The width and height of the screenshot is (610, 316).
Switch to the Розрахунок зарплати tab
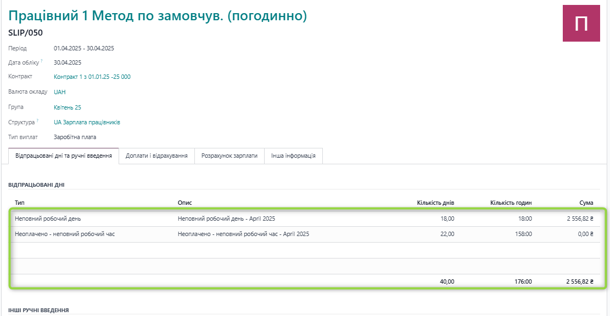pyautogui.click(x=229, y=156)
